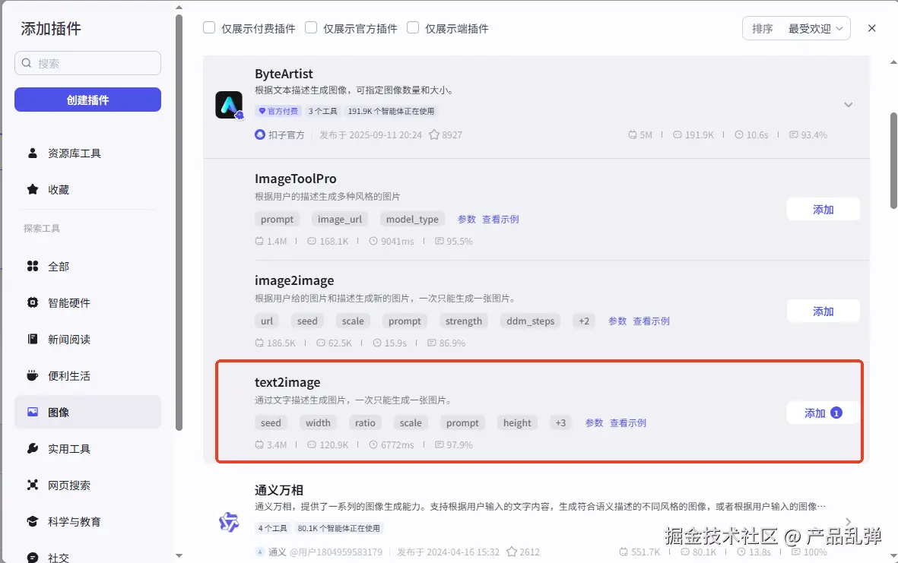
Task: Select the 便利生活 category
Action: click(x=87, y=376)
